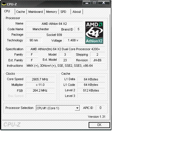Select the Memory tab

(x=51, y=12)
